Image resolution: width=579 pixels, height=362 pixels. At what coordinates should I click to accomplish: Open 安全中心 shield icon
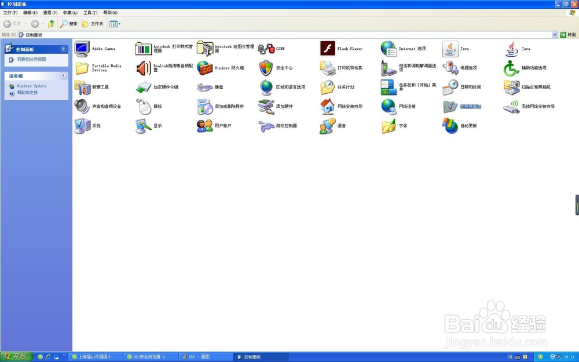[x=276, y=68]
